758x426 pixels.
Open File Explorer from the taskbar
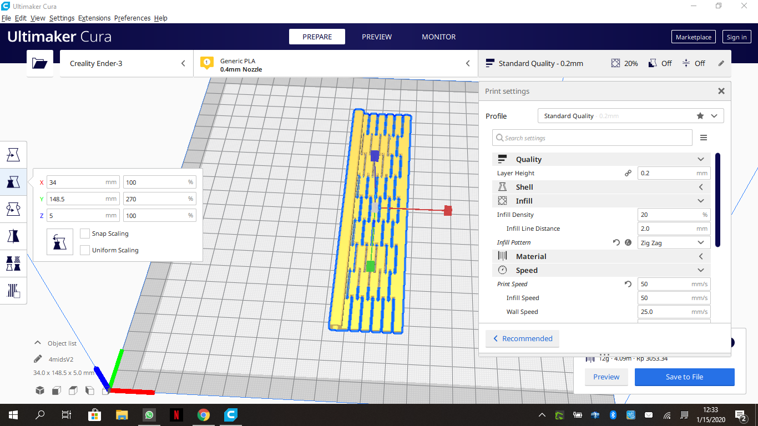coord(122,414)
